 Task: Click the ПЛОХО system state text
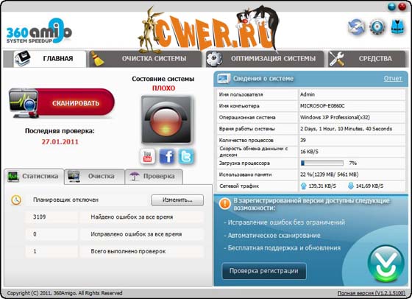(163, 88)
